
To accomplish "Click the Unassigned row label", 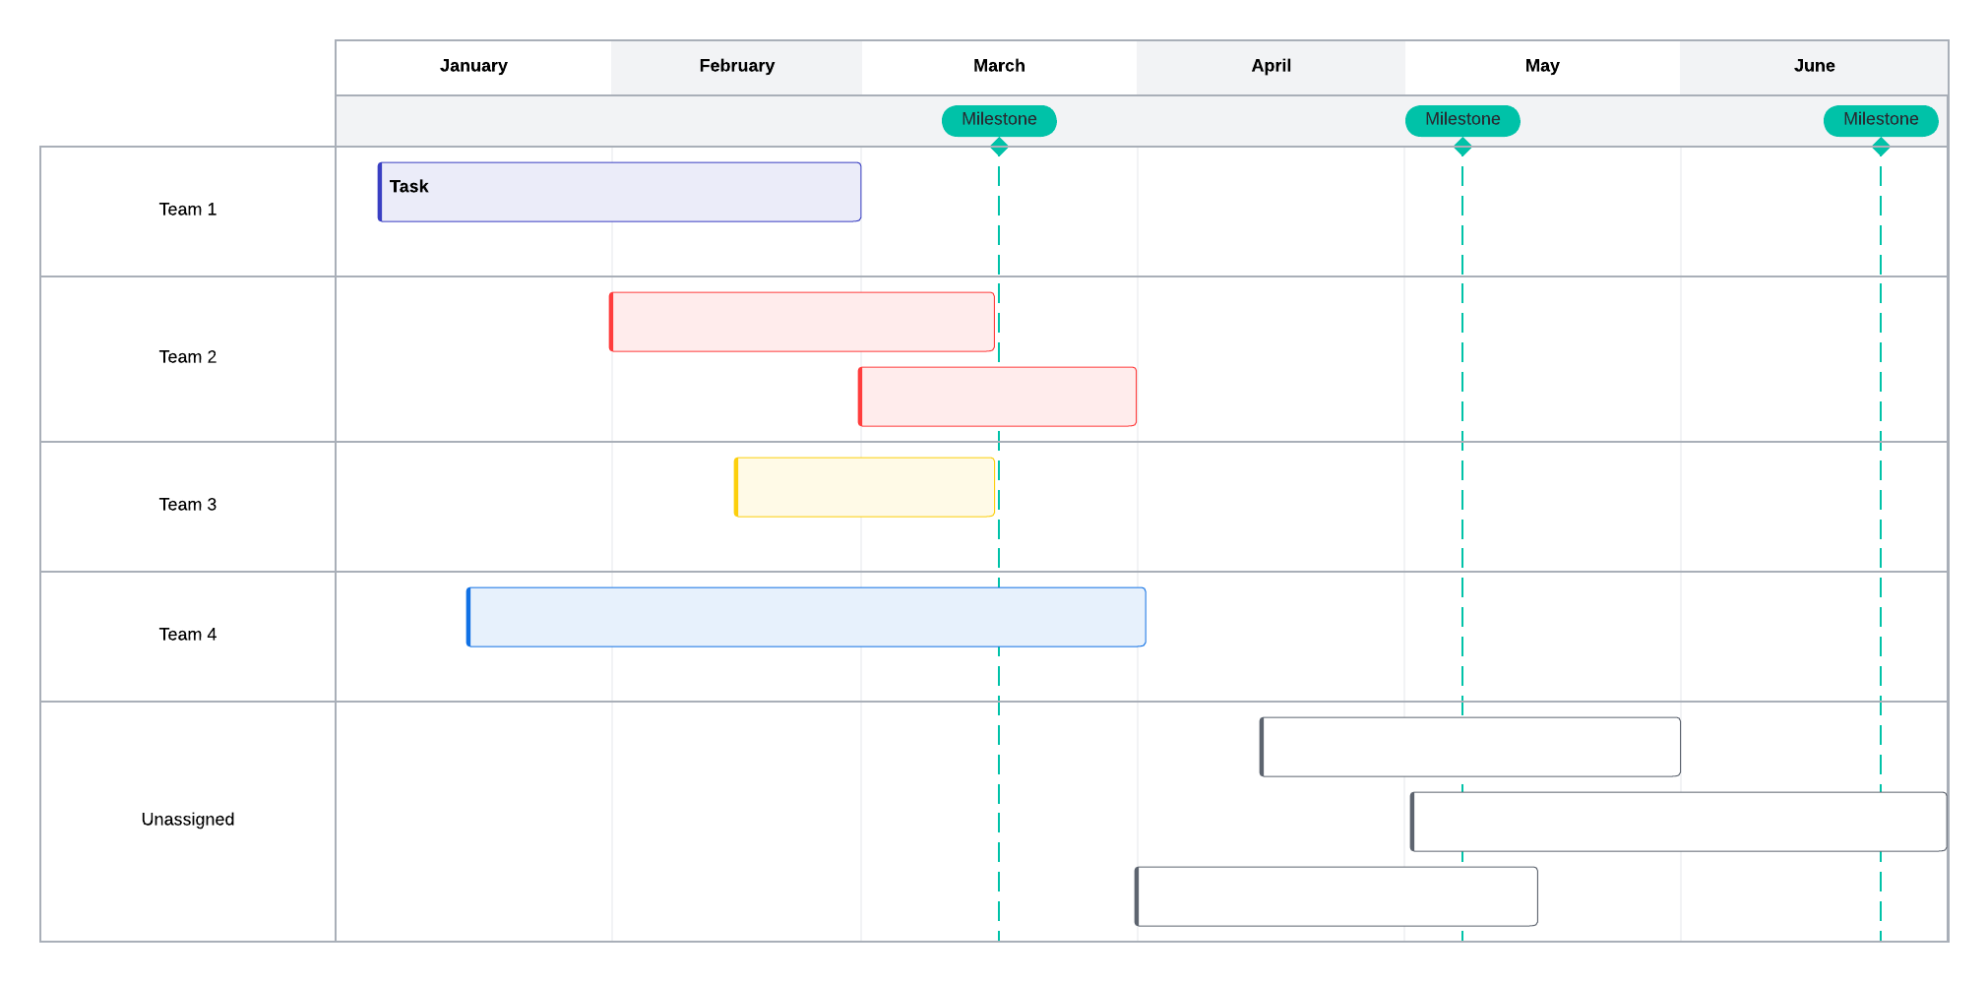I will [x=188, y=820].
